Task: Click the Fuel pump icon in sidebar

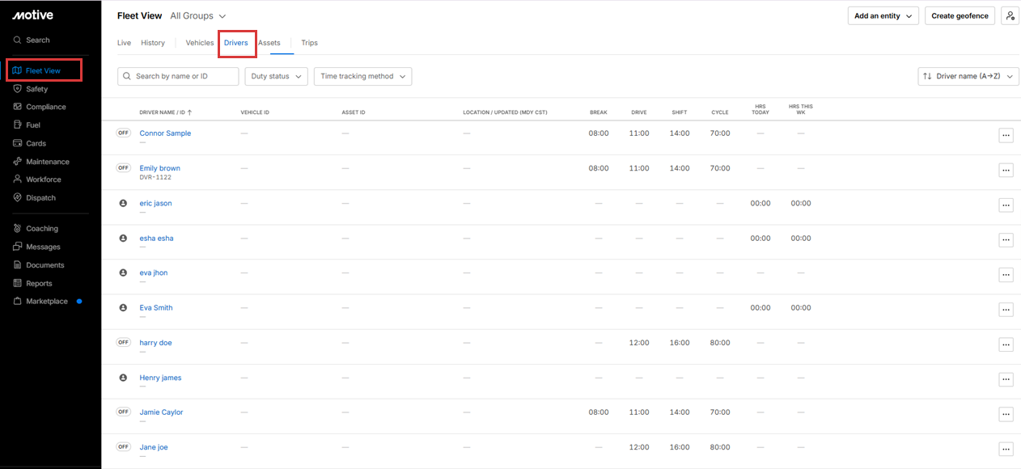Action: click(18, 125)
